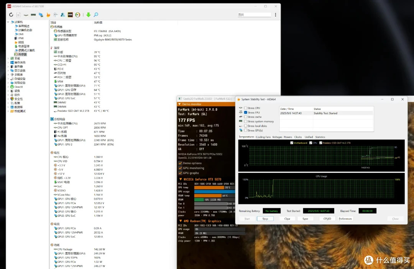
Task: Click the green download update arrow icon
Action: click(x=89, y=15)
